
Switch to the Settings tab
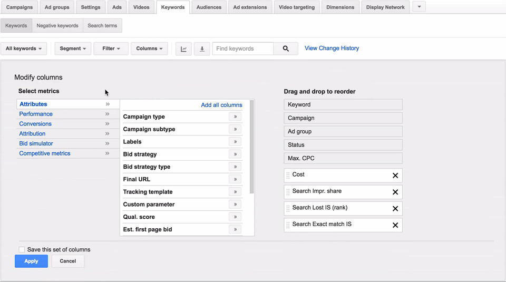point(91,7)
